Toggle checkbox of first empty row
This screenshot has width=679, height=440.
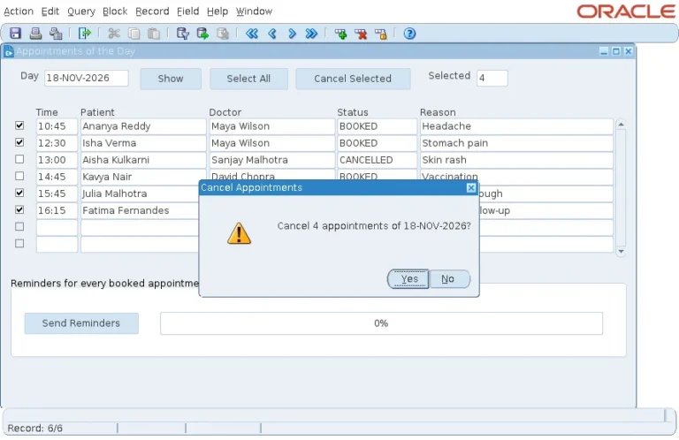[19, 227]
